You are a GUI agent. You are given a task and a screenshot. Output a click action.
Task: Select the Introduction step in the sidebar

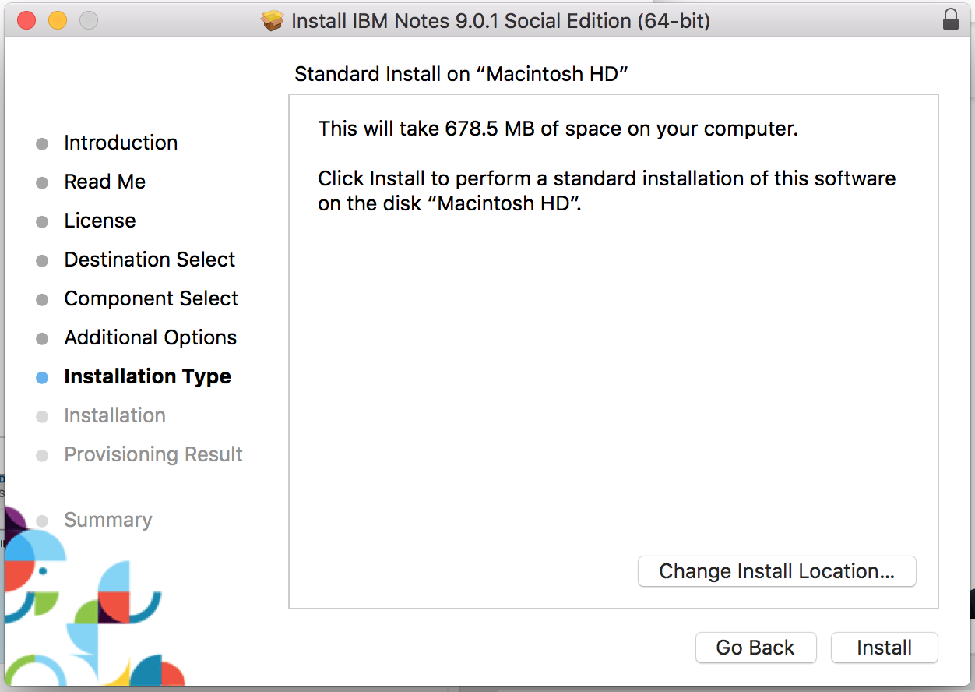(121, 143)
